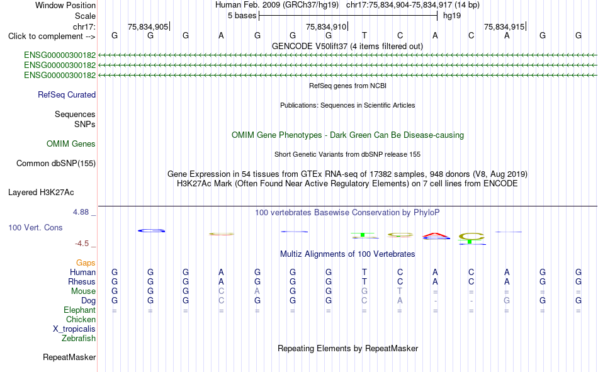Open the GTEx Gene Expression track title
The image size is (598, 372).
[347, 174]
